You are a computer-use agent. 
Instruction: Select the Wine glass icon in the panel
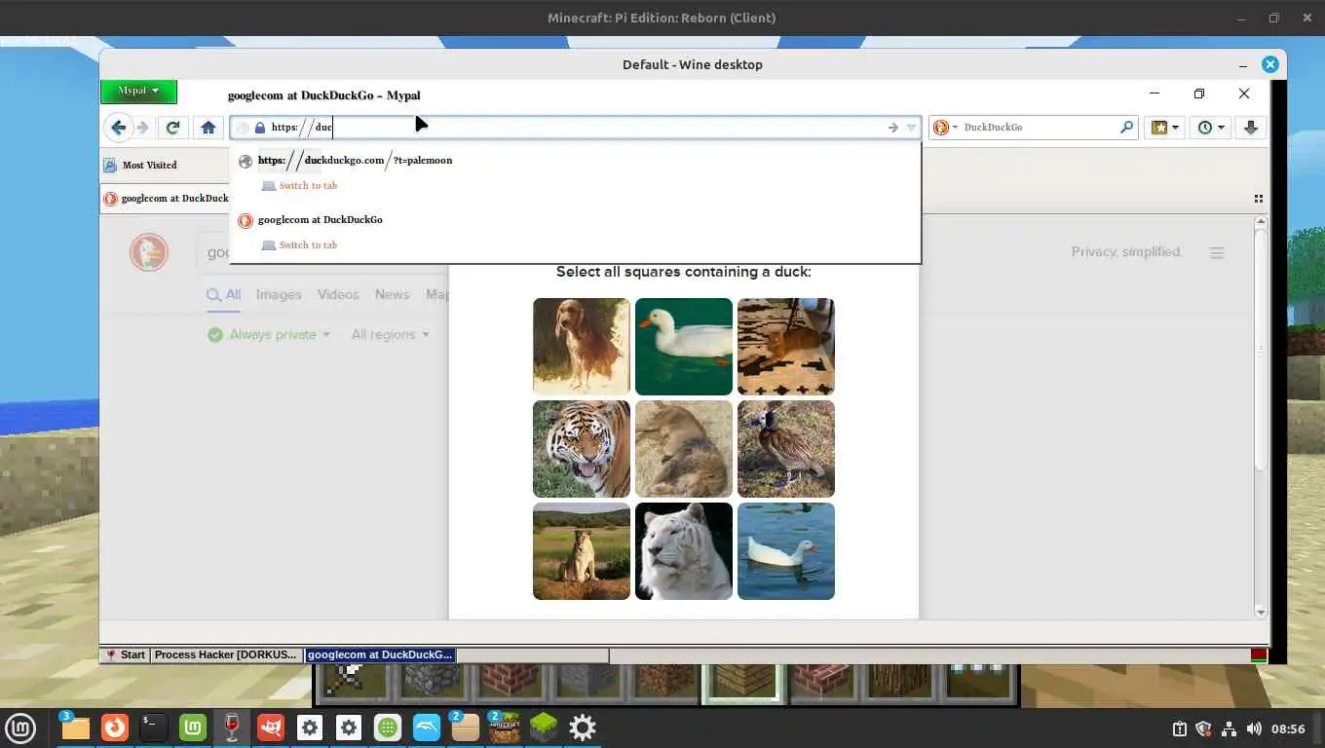(232, 728)
